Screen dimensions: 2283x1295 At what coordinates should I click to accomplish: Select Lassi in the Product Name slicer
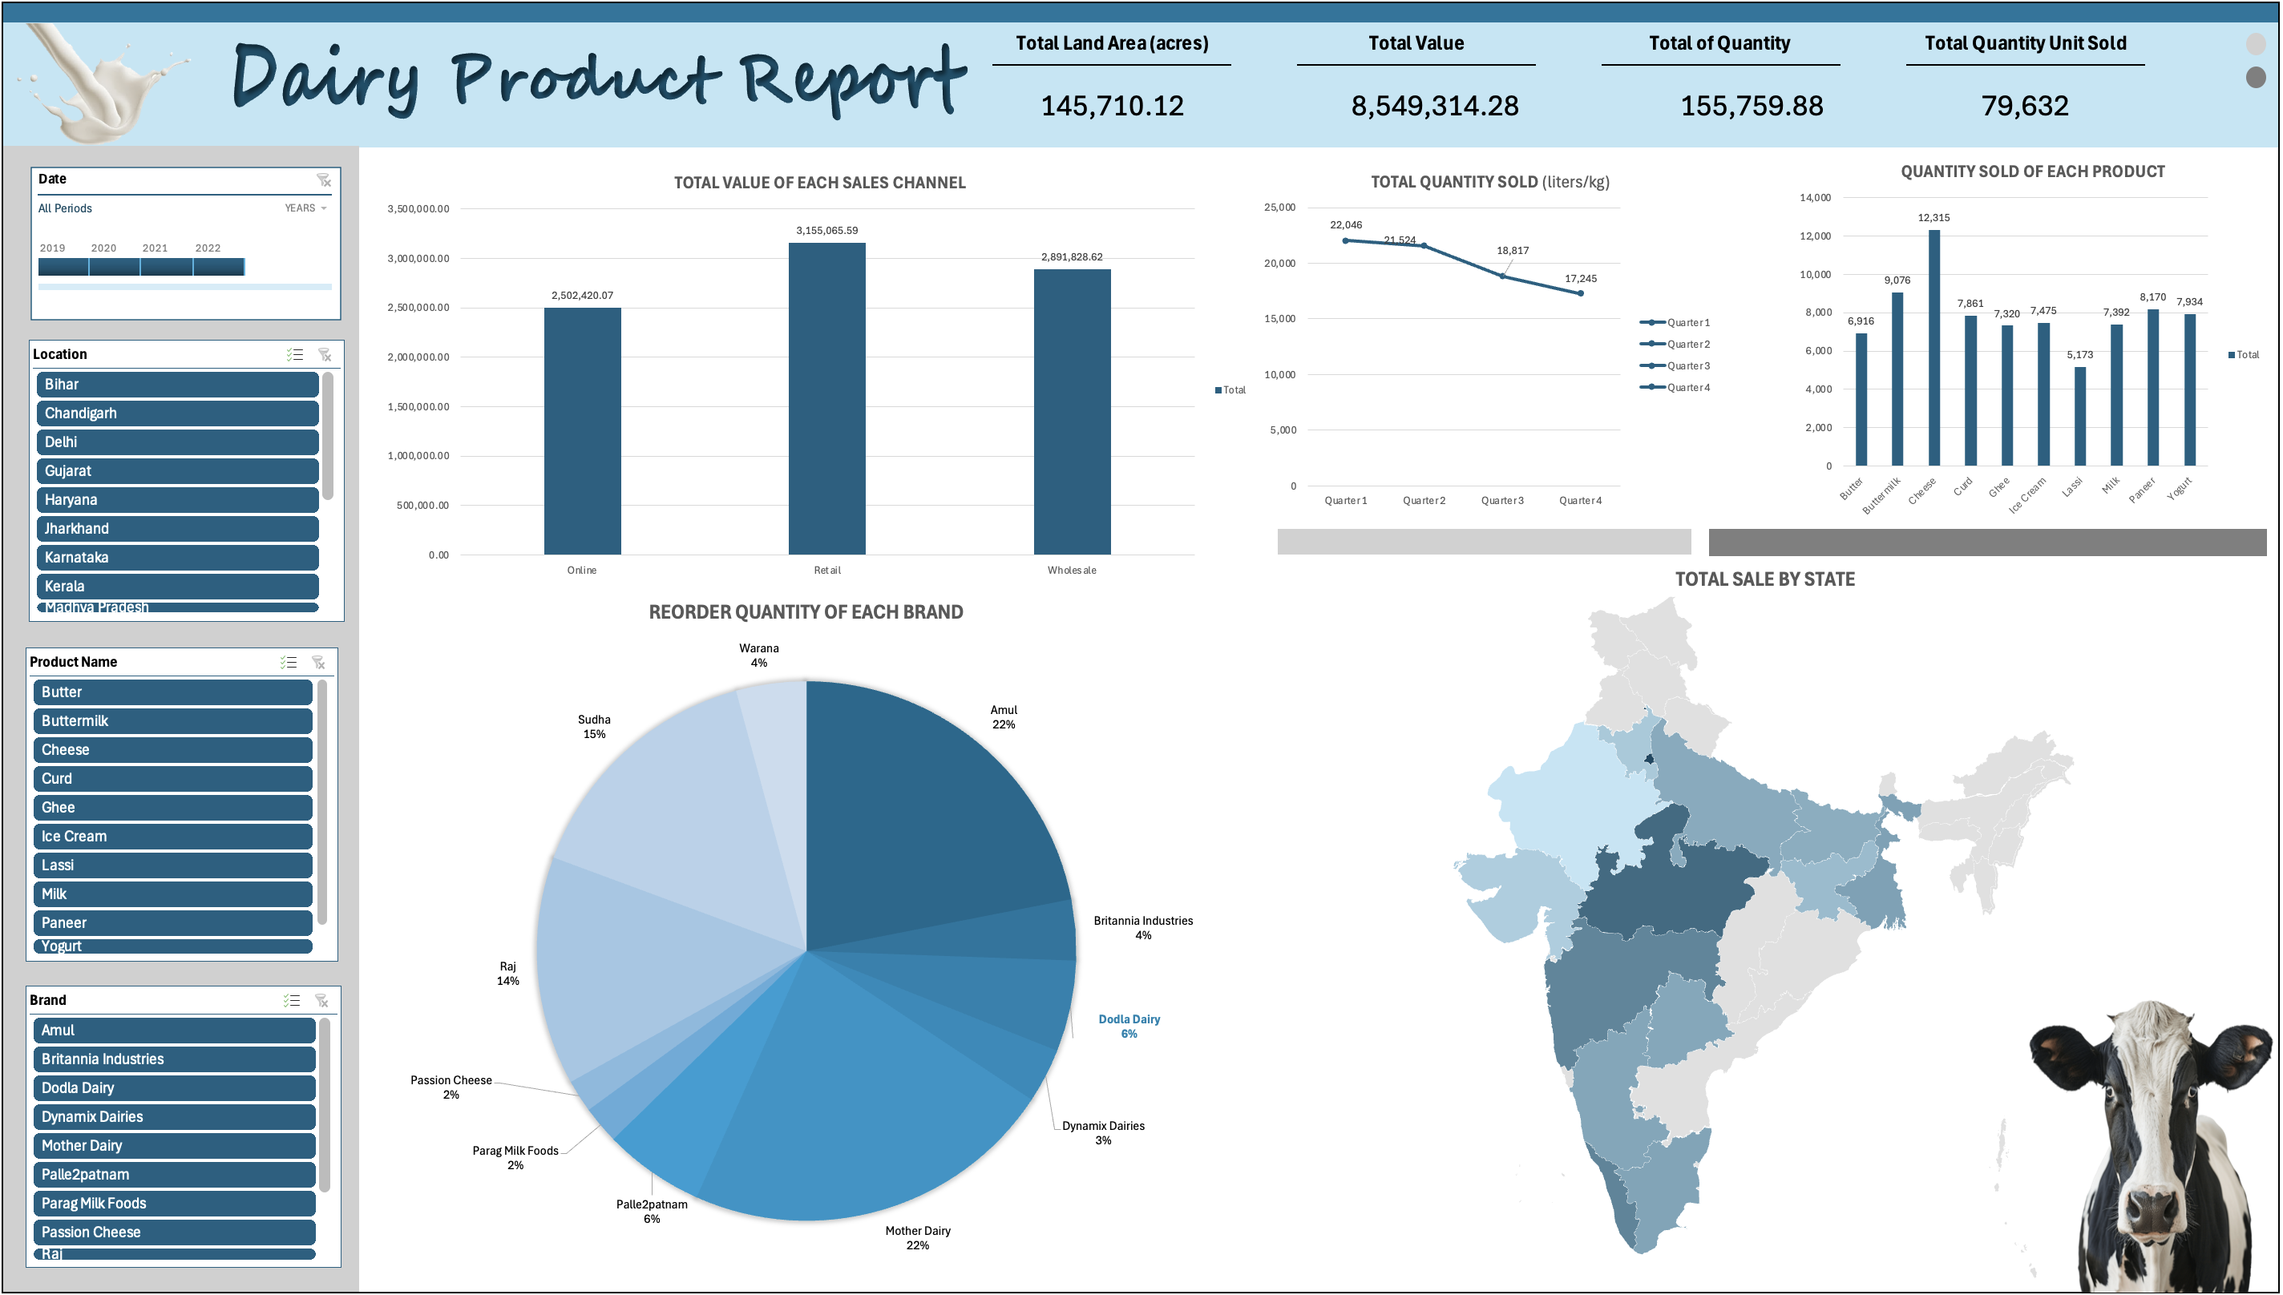(x=172, y=866)
